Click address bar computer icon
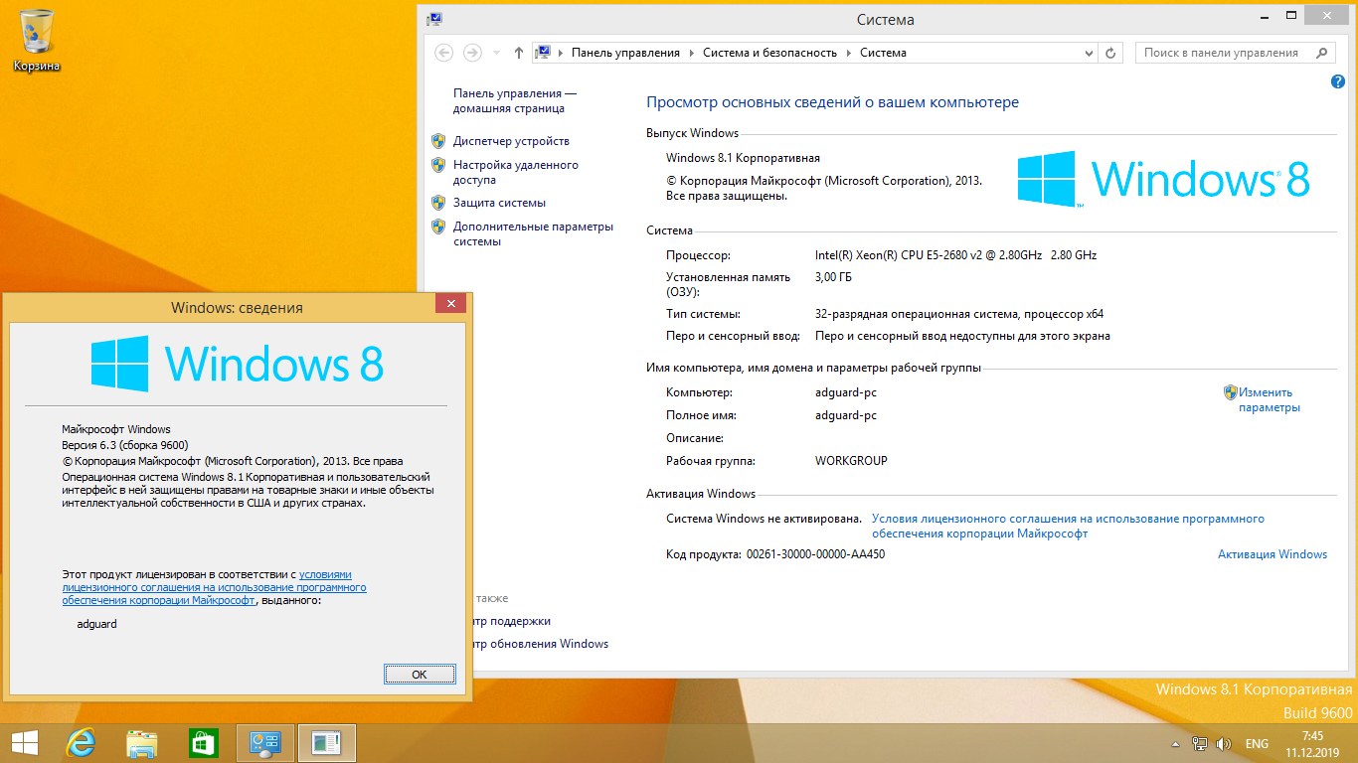 click(x=544, y=53)
